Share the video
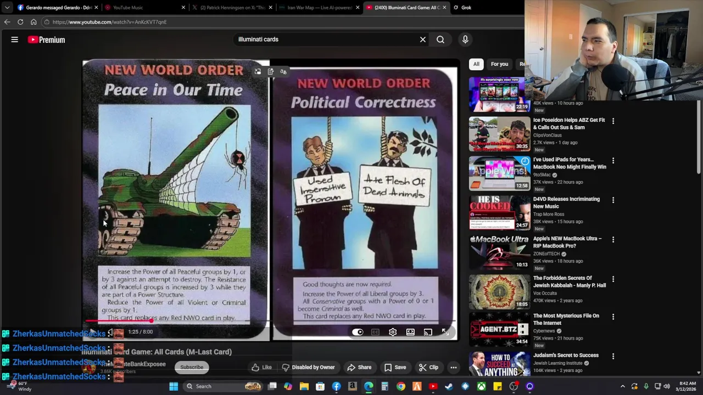Image resolution: width=703 pixels, height=395 pixels. pyautogui.click(x=359, y=367)
